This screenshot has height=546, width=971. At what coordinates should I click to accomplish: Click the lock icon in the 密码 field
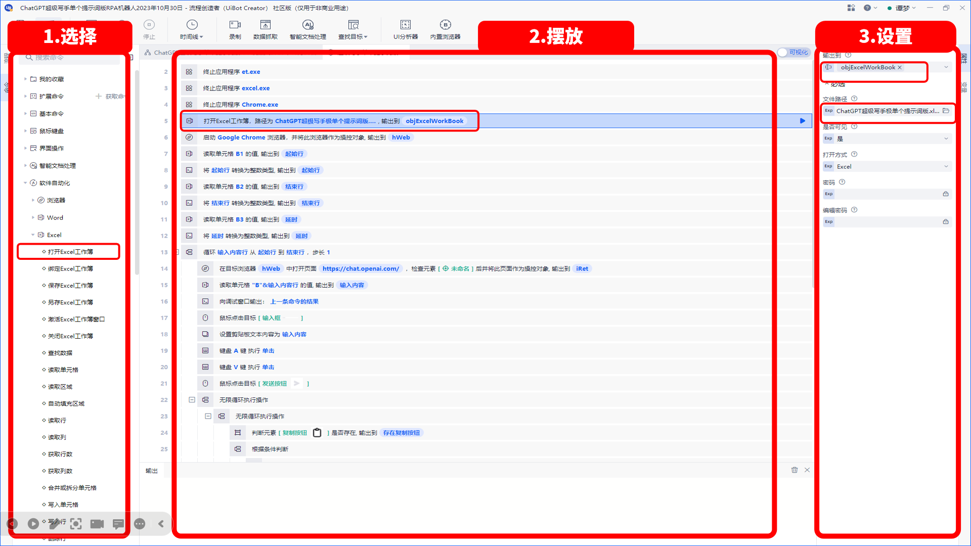(x=946, y=194)
